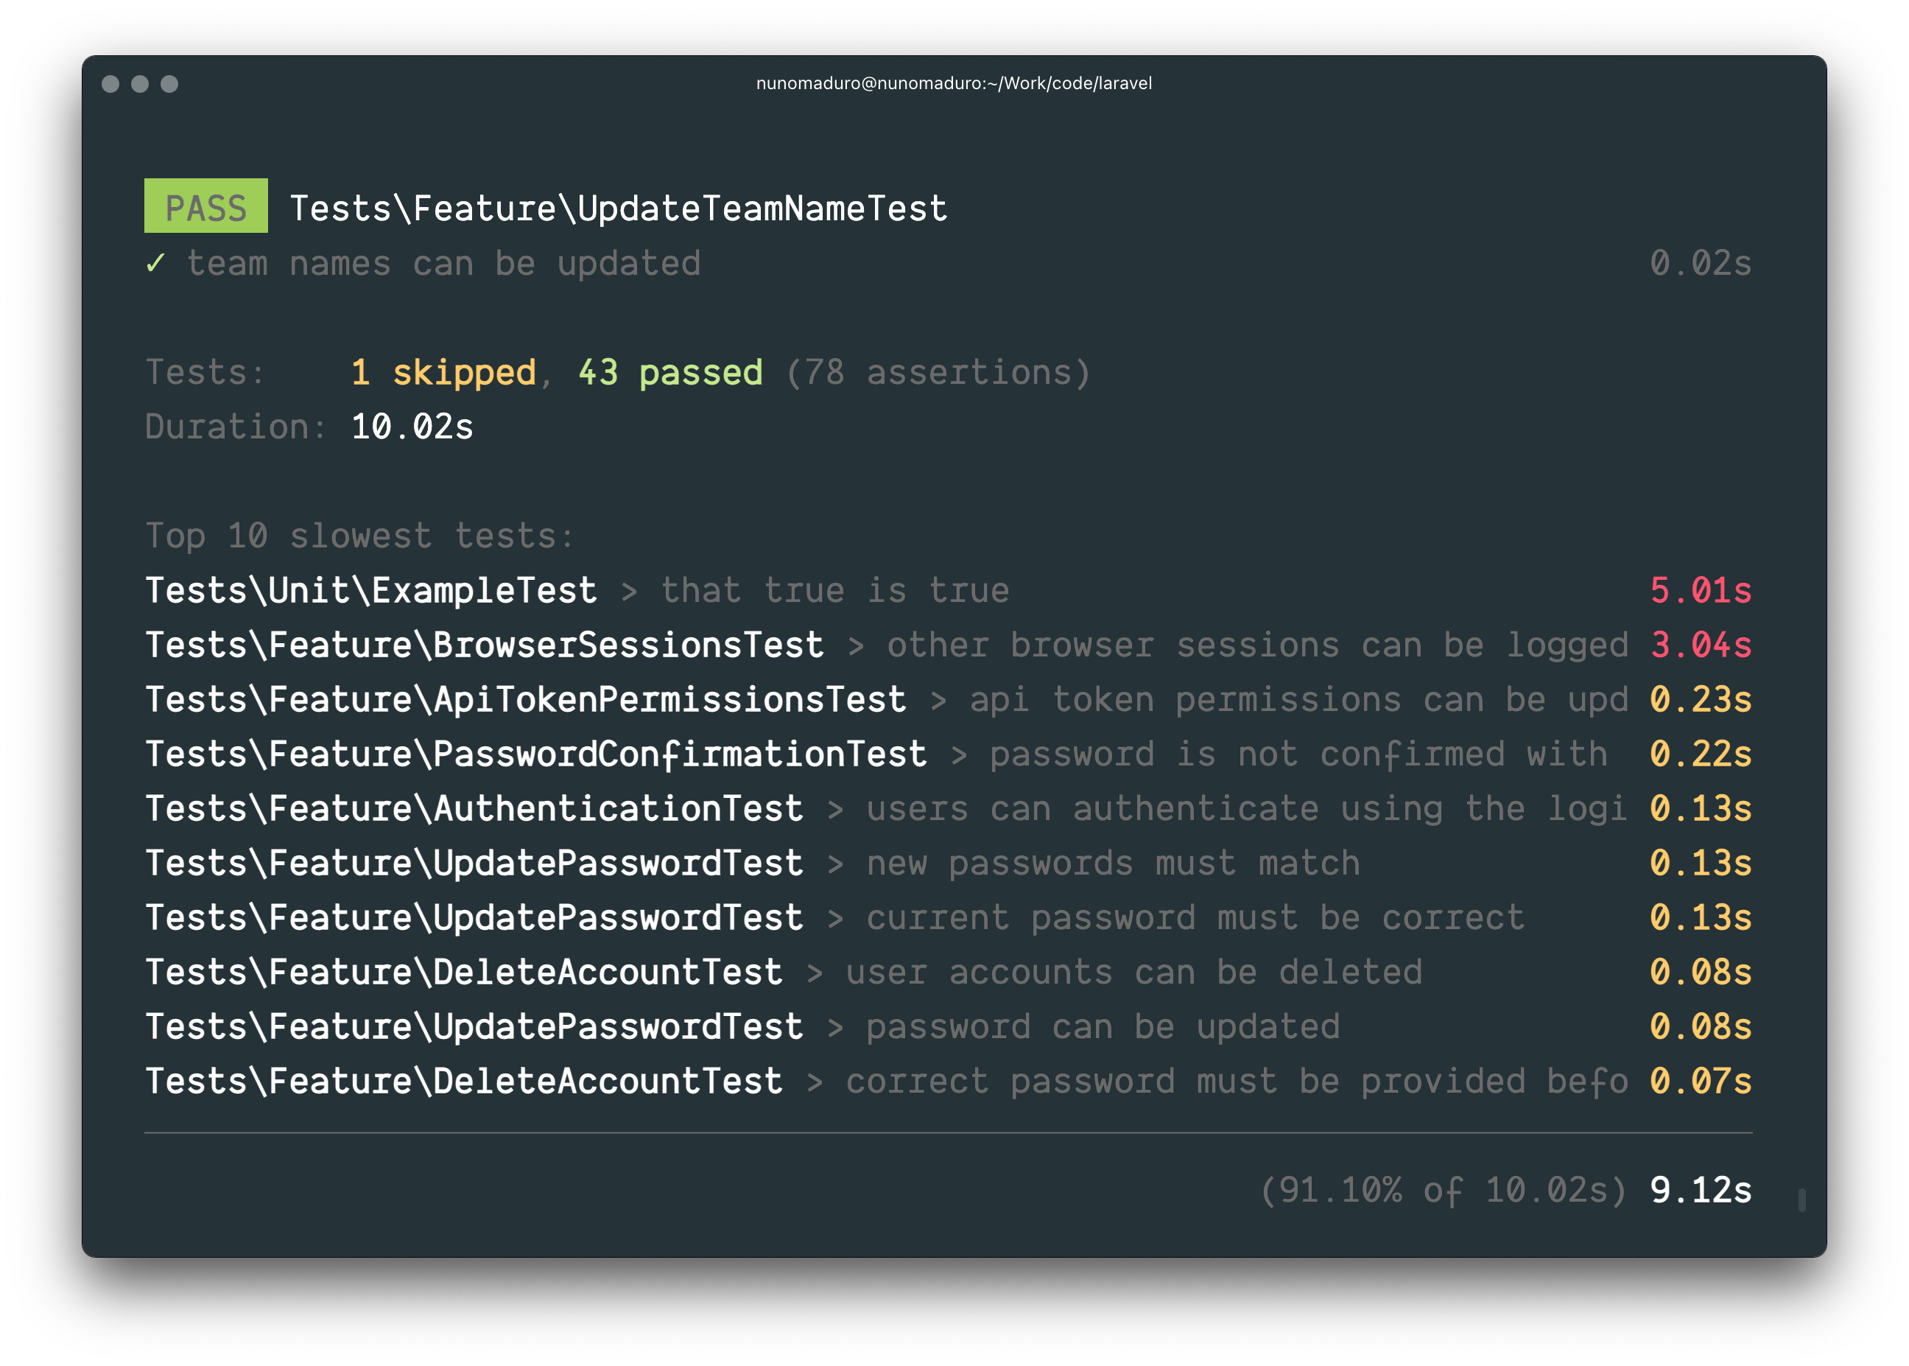Click the terminal window title path
The image size is (1909, 1366).
pos(953,83)
